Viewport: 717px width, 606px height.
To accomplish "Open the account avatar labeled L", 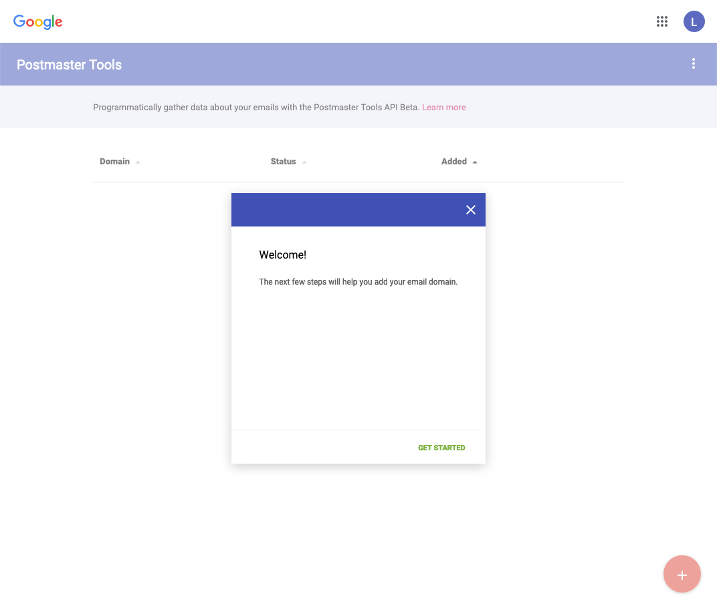I will tap(694, 21).
